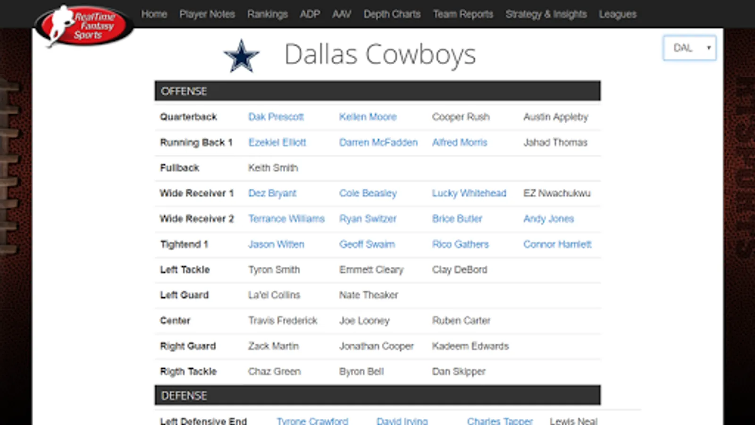Viewport: 755px width, 425px height.
Task: Open the Team Reports section
Action: coord(463,14)
